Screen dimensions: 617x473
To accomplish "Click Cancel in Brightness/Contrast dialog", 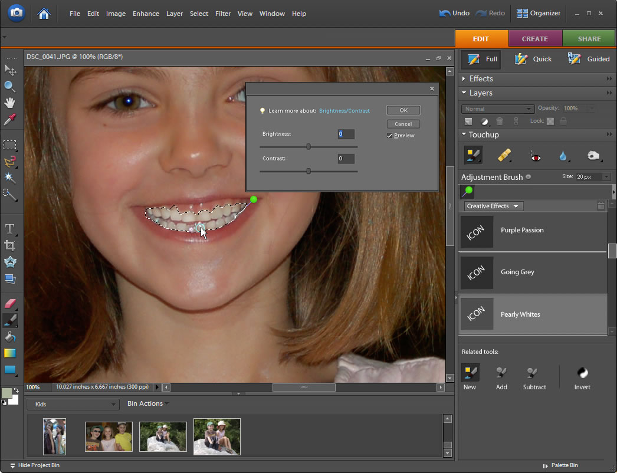I will click(x=403, y=124).
